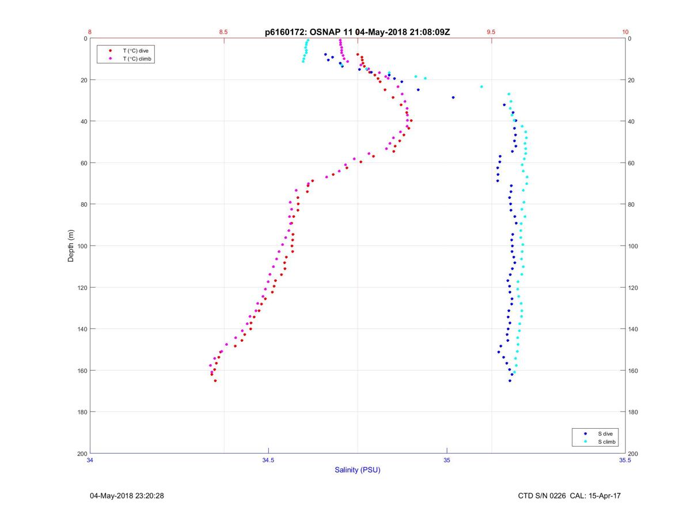Click '180' on the right depth axis
Image resolution: width=691 pixels, height=510 pixels.
tap(633, 412)
